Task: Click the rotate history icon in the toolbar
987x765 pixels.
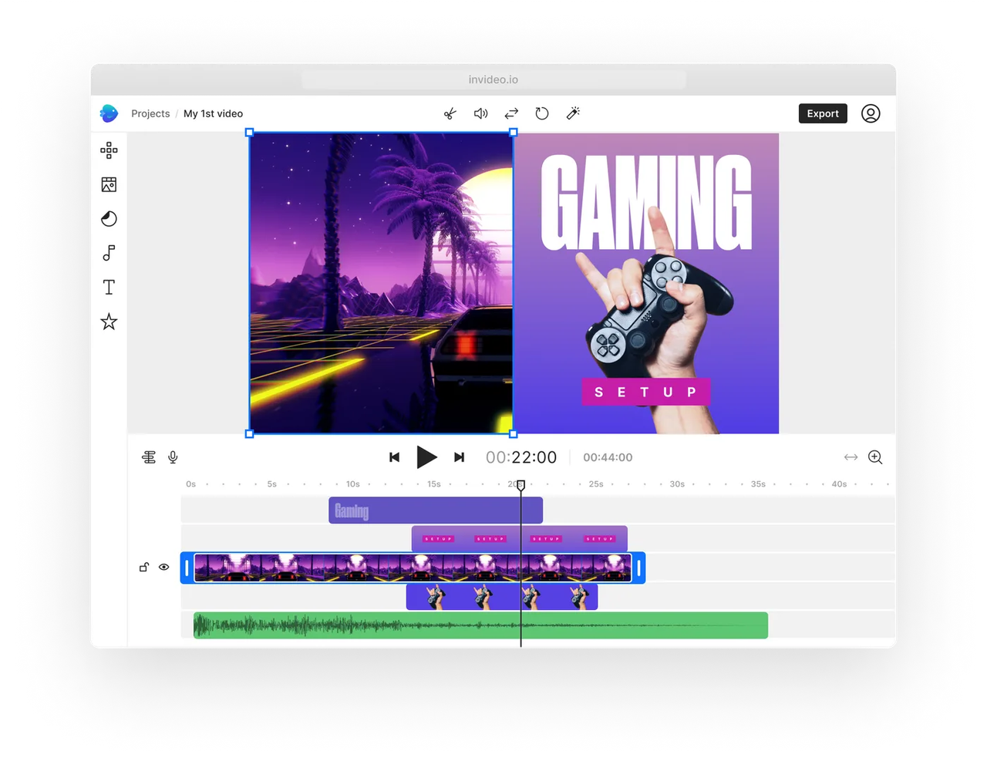Action: pos(542,113)
